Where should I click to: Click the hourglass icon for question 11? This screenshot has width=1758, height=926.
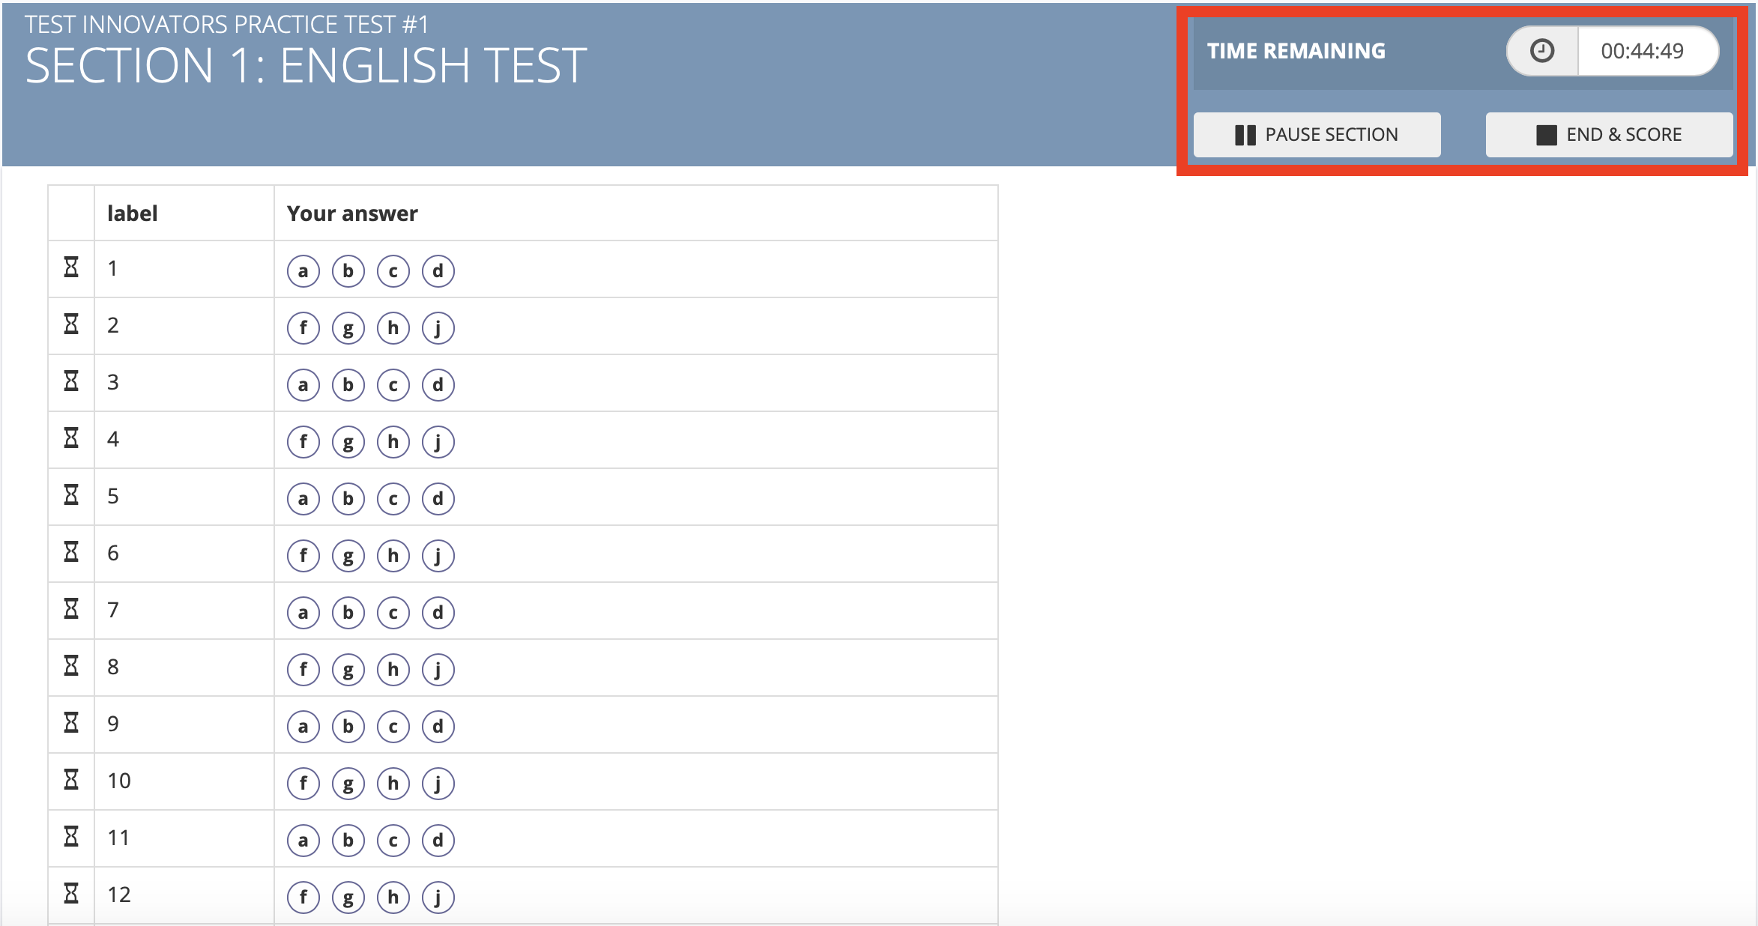[71, 837]
